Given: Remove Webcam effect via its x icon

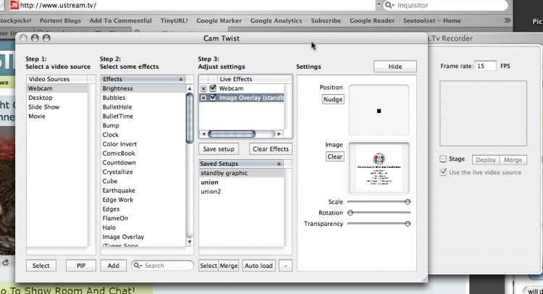Looking at the screenshot, I should tap(203, 88).
